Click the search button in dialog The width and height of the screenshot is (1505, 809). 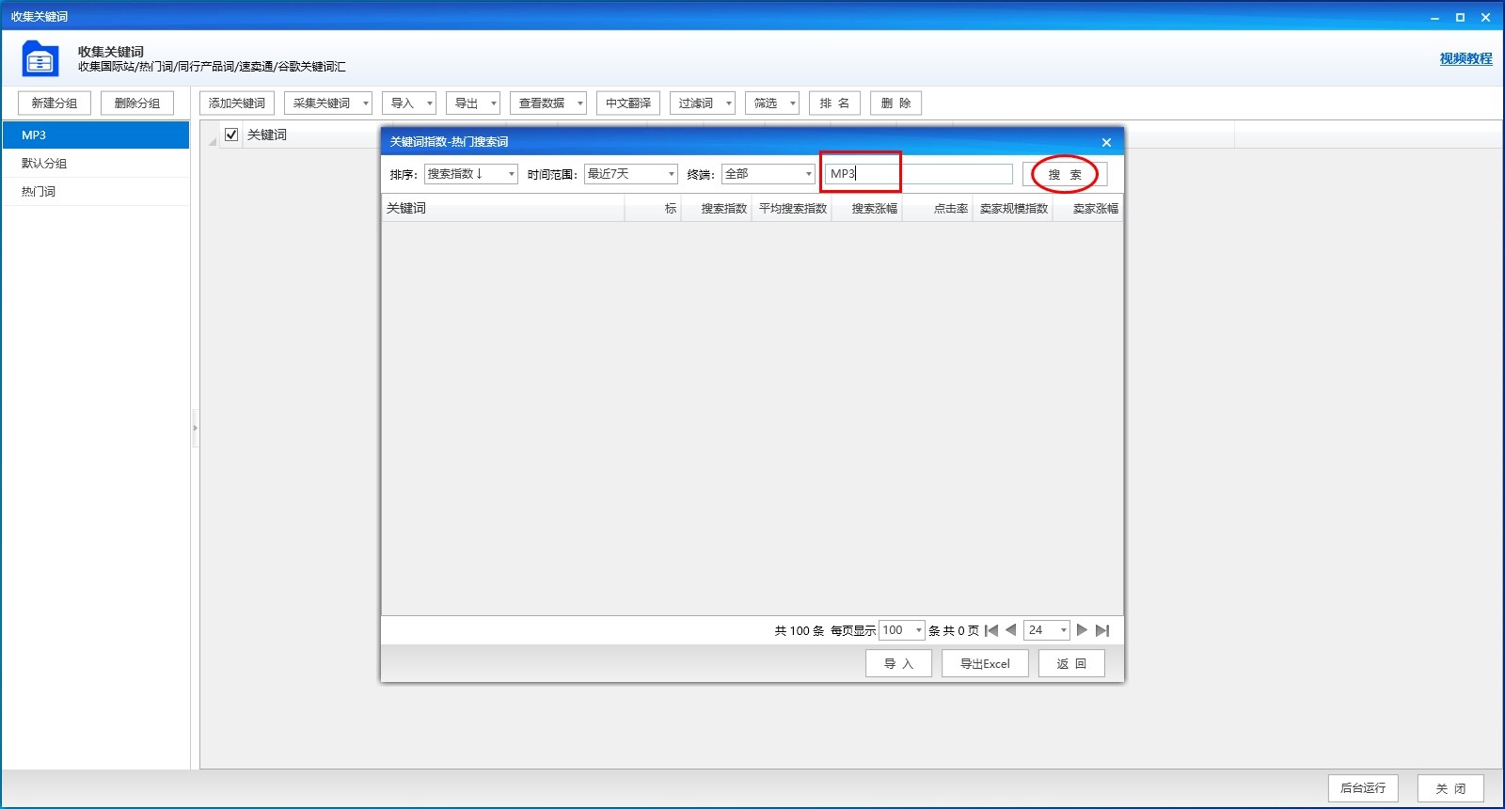(x=1065, y=174)
